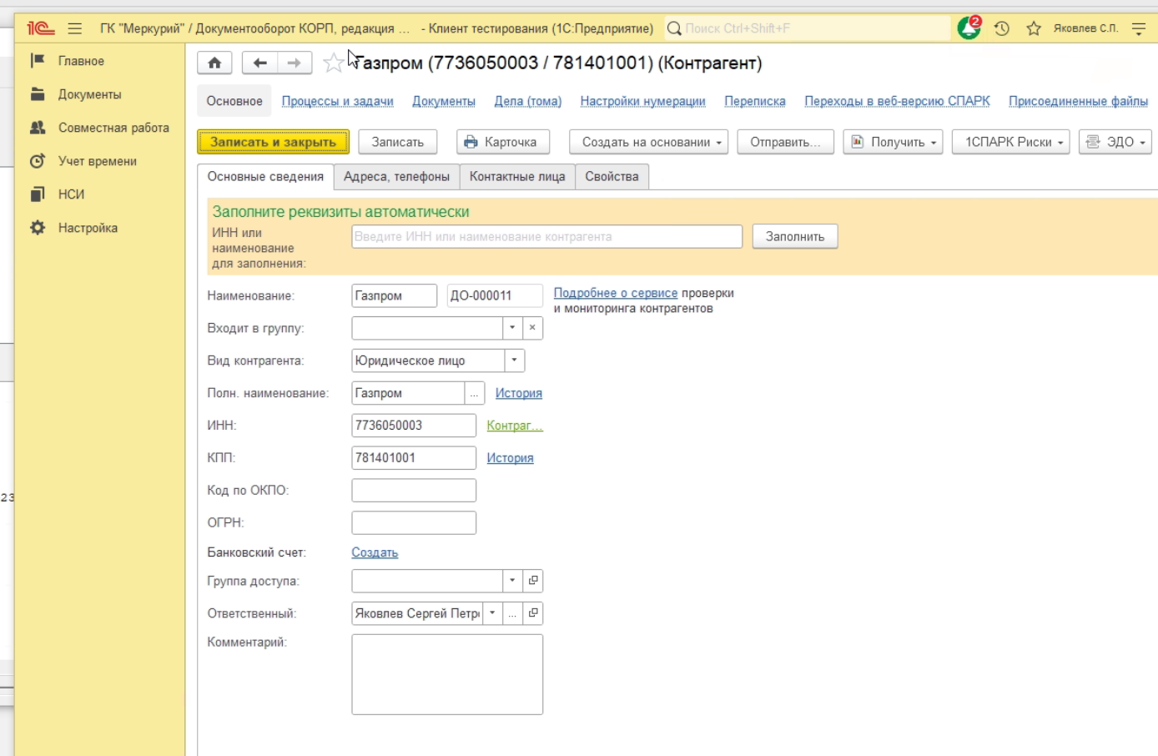Switch to Свойства tab

point(612,177)
